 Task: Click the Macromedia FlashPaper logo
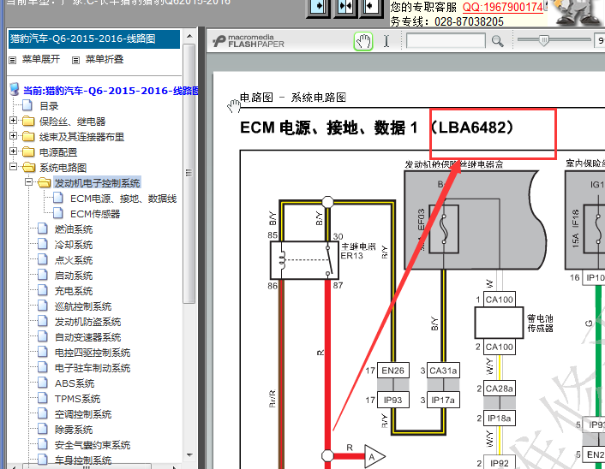[x=249, y=41]
